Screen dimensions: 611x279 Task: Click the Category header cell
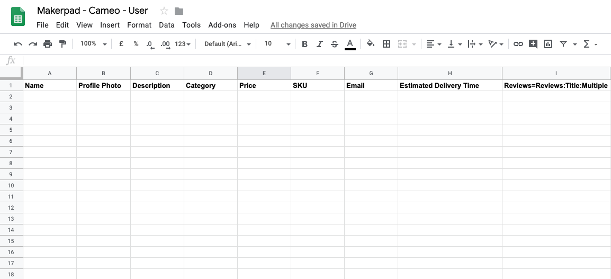(211, 85)
